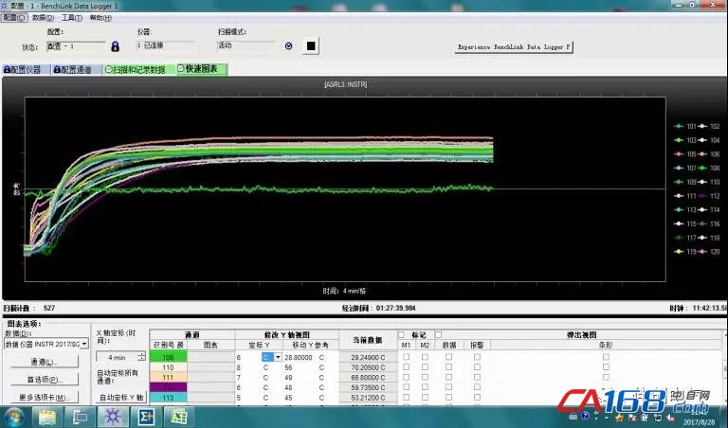The width and height of the screenshot is (728, 428).
Task: Open Excel from the taskbar
Action: 180,417
